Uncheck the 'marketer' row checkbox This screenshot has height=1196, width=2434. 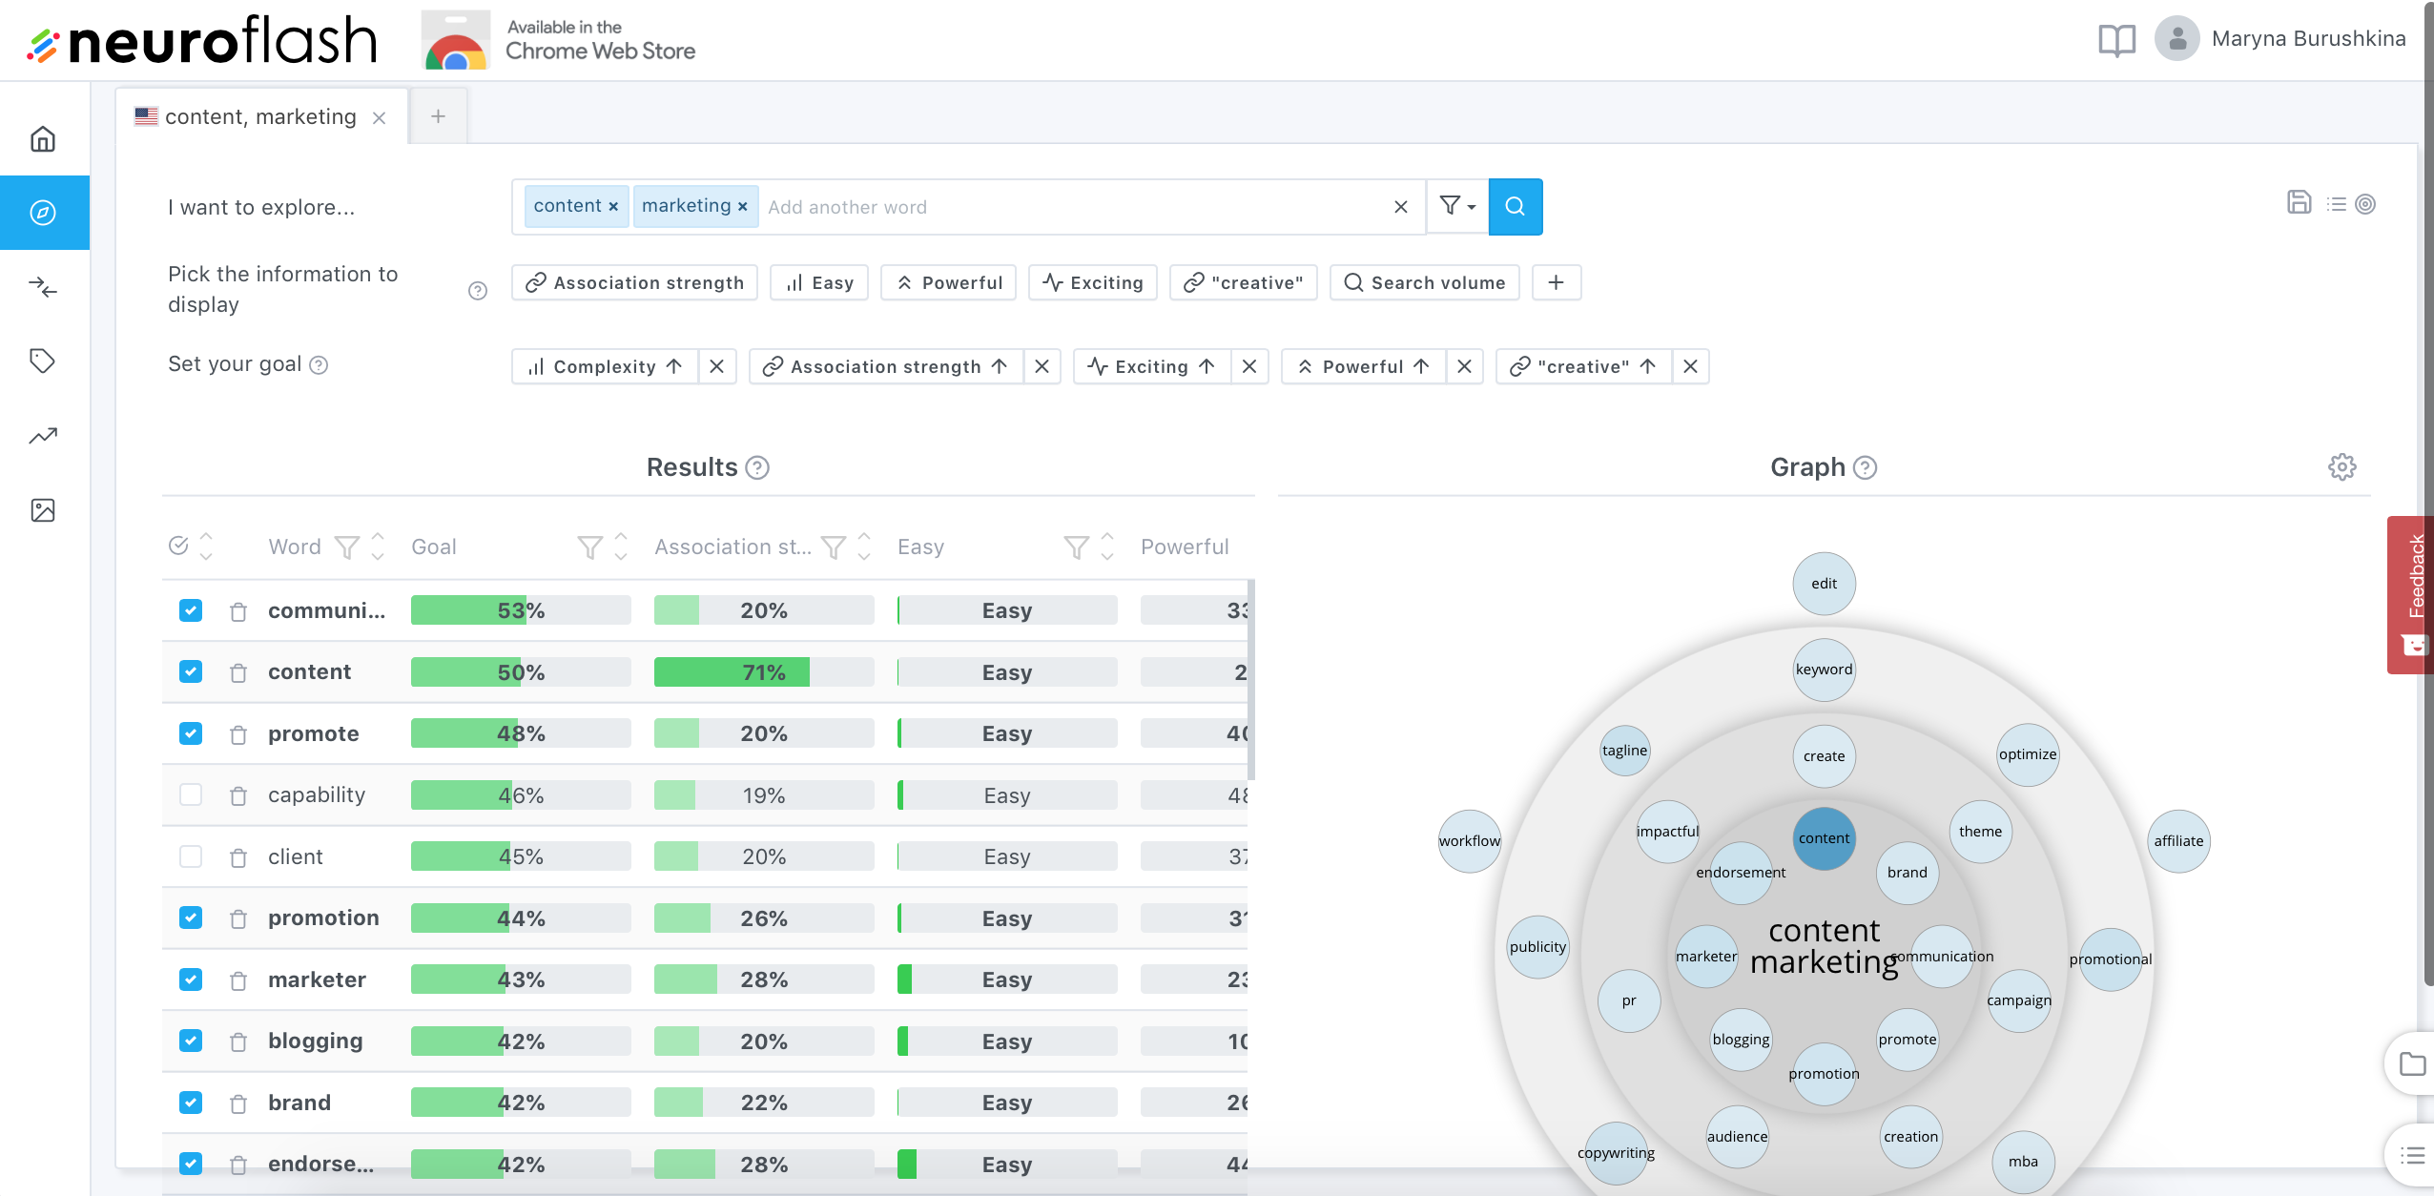[x=191, y=979]
